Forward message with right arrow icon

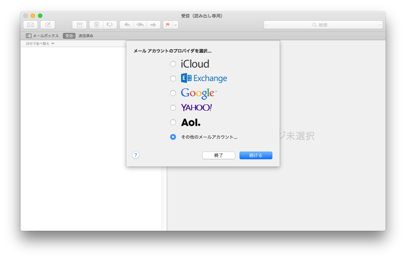tap(154, 25)
